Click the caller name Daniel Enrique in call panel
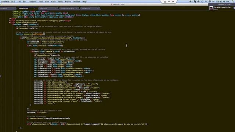Screen dimensions: 235x132 tap(223, 7)
